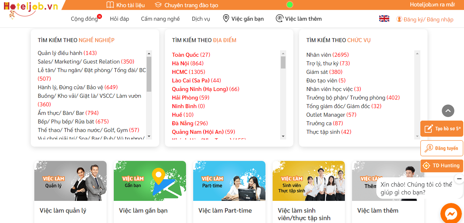Image resolution: width=464 pixels, height=223 pixels.
Task: Select position Trưởng bộ phận/ Trưởng phòng
Action: (353, 97)
